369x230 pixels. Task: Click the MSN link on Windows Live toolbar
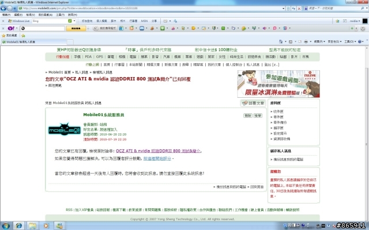click(x=144, y=21)
